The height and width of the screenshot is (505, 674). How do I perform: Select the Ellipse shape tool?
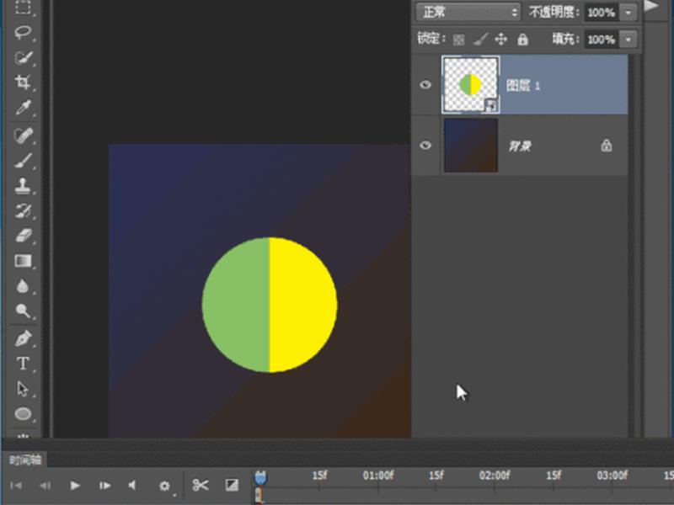23,413
